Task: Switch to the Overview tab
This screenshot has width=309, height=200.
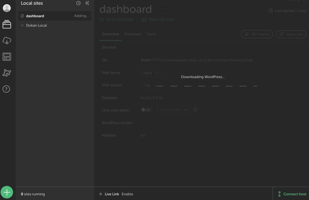Action: [x=110, y=34]
